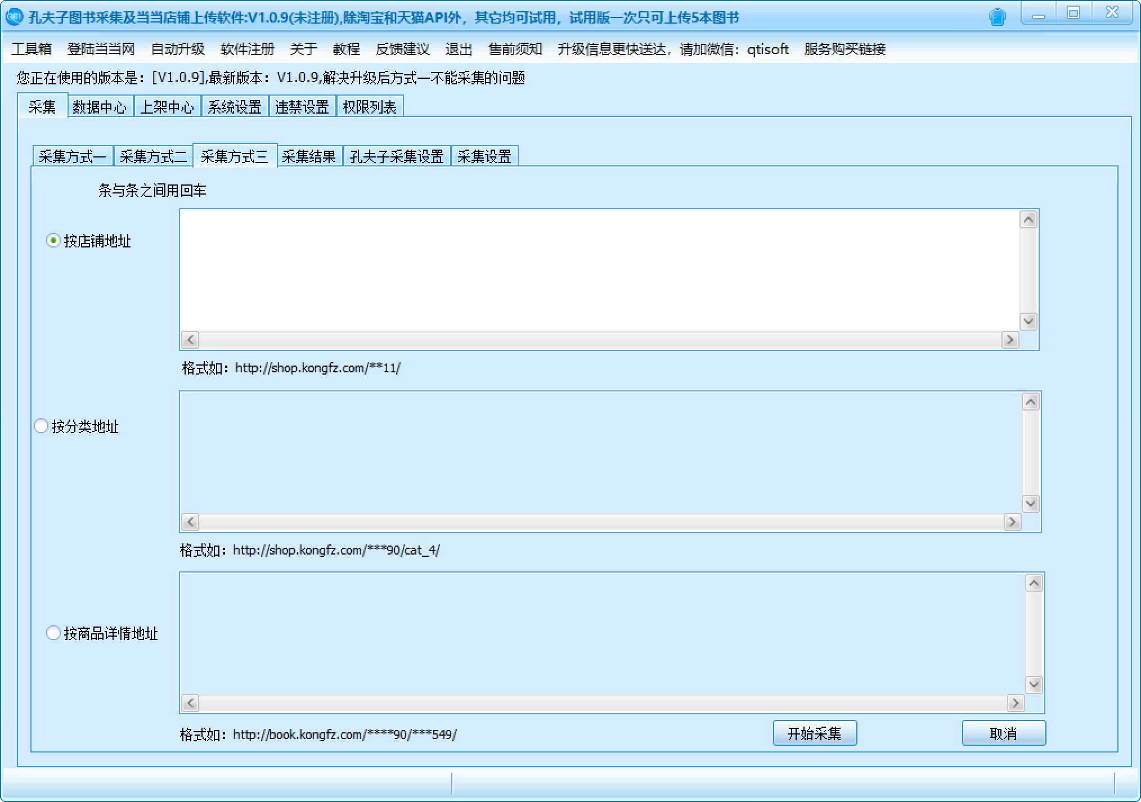Click the 升级信息更快送达 WeChat notice
Viewport: 1141px width, 802px height.
click(x=673, y=49)
